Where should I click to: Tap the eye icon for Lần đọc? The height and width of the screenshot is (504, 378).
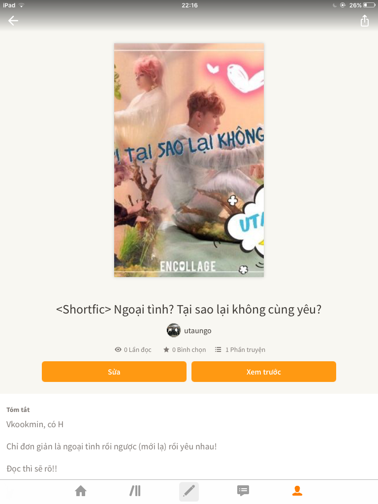118,349
